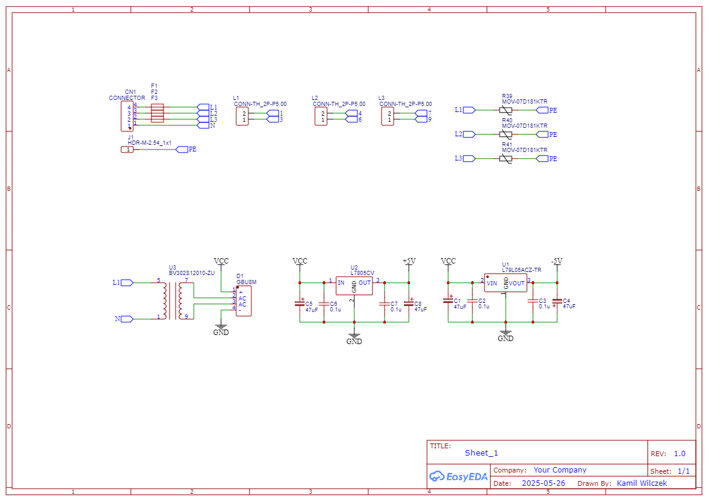Click the GBU8M part name label
The height and width of the screenshot is (501, 708).
click(x=246, y=282)
